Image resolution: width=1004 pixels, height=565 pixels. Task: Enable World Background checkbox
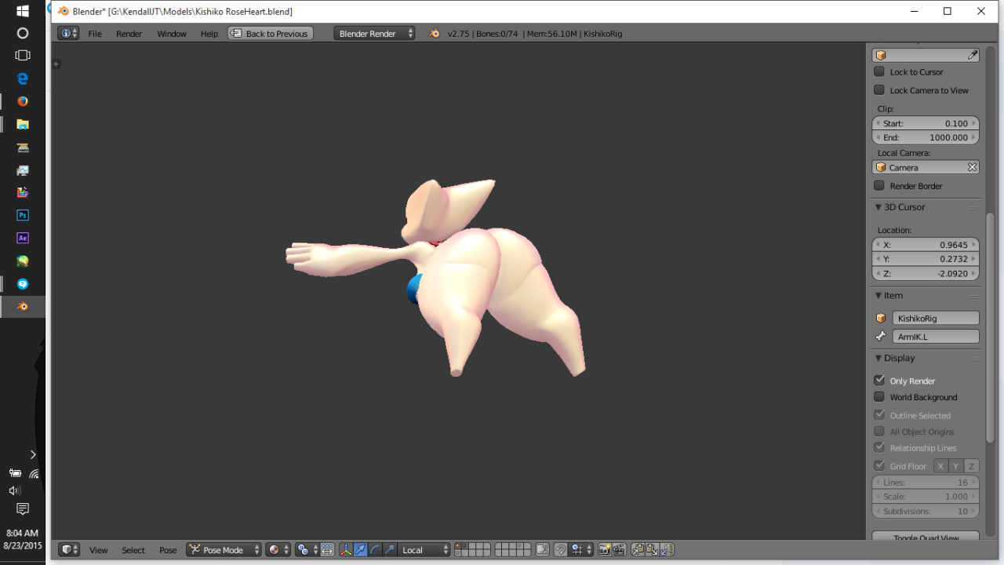879,397
